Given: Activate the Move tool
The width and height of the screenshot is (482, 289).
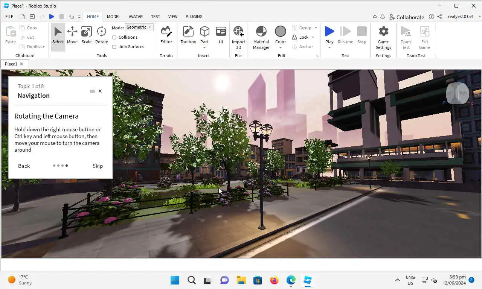Looking at the screenshot, I should click(x=72, y=36).
